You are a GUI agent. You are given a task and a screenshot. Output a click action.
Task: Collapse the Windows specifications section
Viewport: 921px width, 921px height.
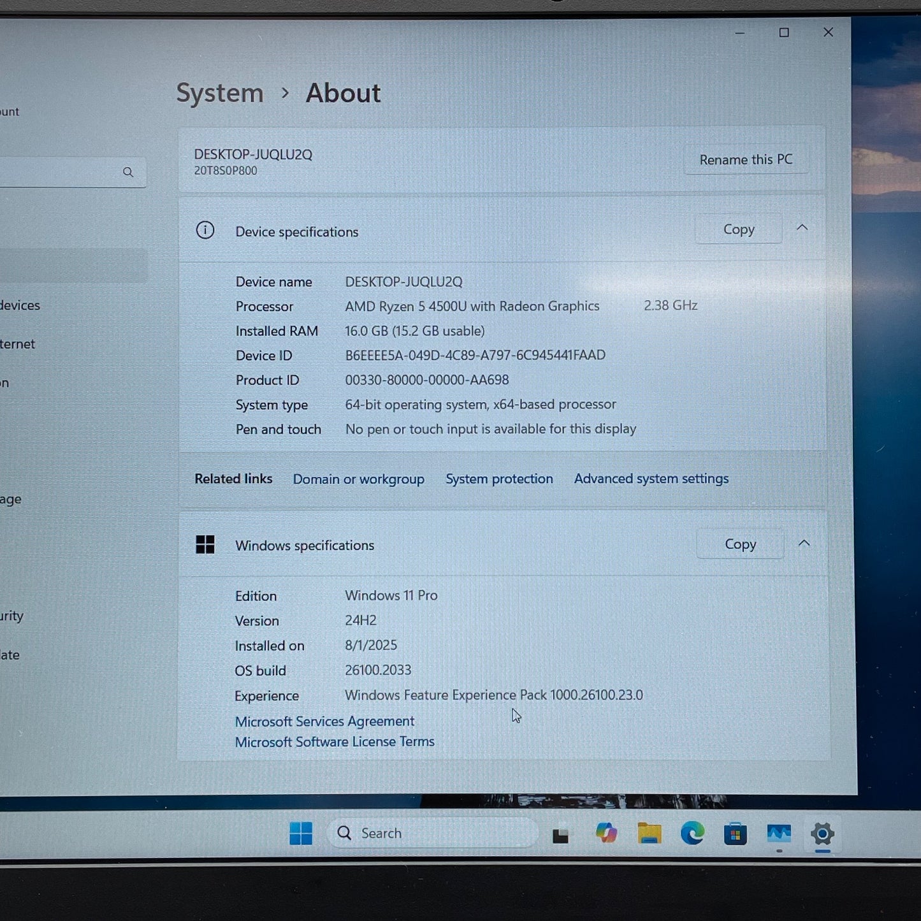pos(804,544)
